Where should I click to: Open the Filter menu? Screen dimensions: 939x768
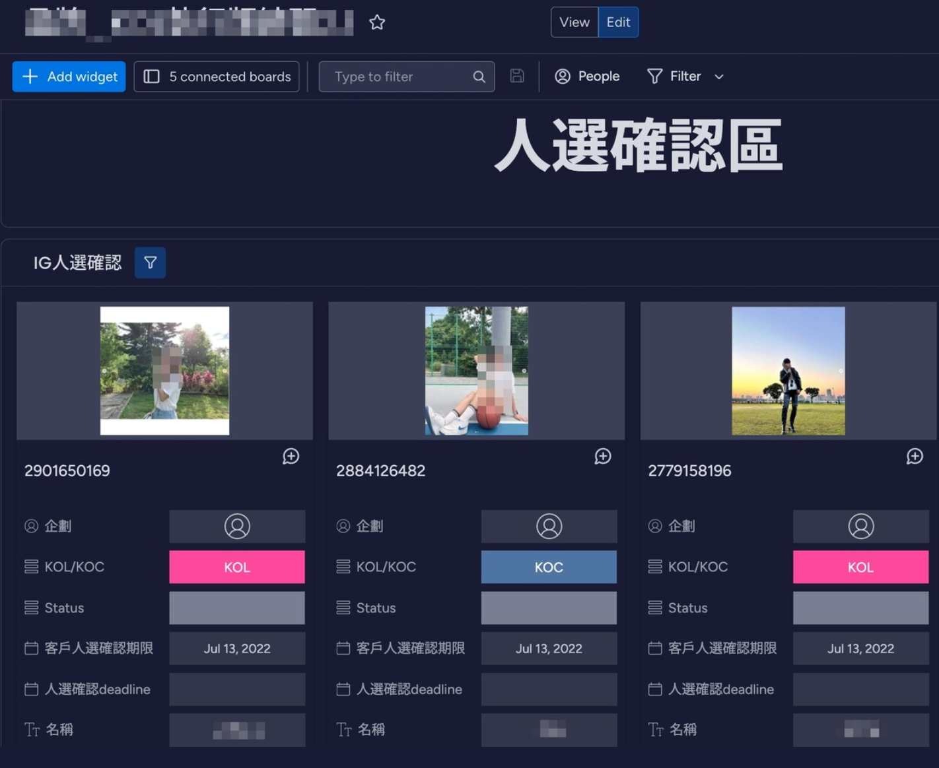[674, 77]
